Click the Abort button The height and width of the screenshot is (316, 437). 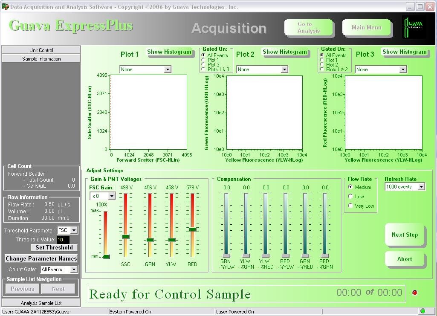(x=405, y=259)
